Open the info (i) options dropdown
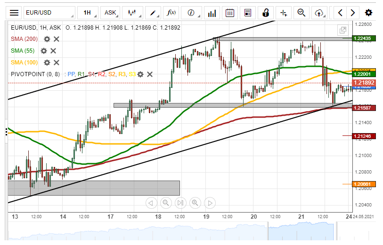Screen dimensions: 383x245 click(191, 13)
